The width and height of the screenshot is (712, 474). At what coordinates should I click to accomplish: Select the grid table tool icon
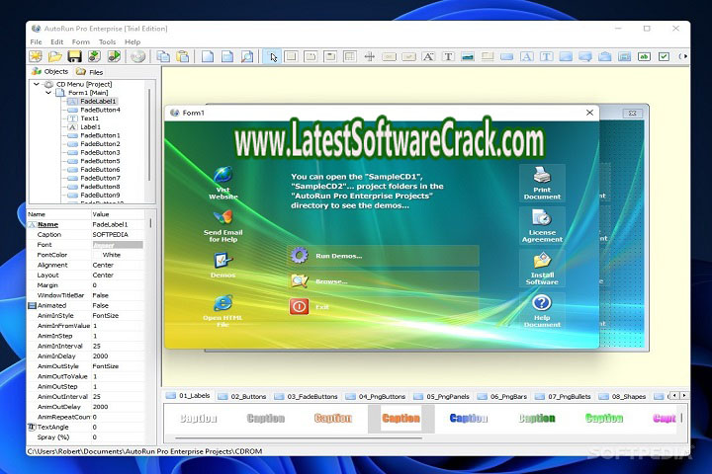[350, 56]
